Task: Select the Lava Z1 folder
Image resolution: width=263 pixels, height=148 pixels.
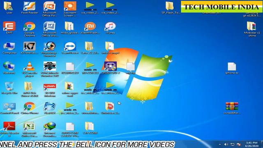Action: click(x=90, y=46)
